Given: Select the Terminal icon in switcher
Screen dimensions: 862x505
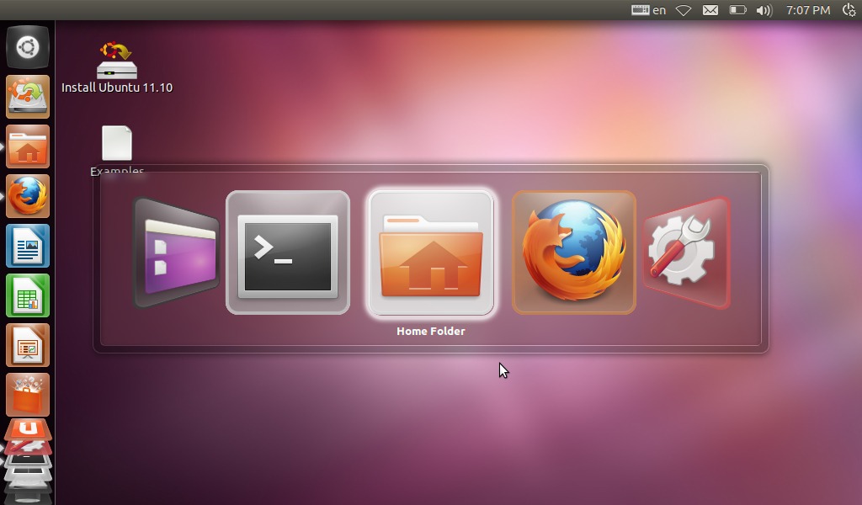Looking at the screenshot, I should (x=288, y=252).
